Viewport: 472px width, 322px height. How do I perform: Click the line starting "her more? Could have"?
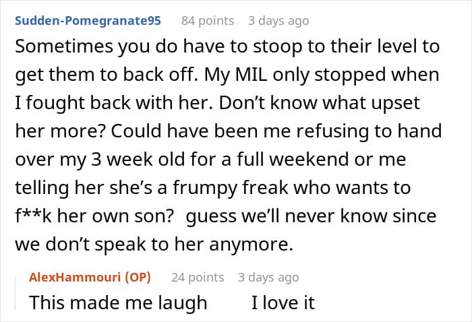point(229,131)
